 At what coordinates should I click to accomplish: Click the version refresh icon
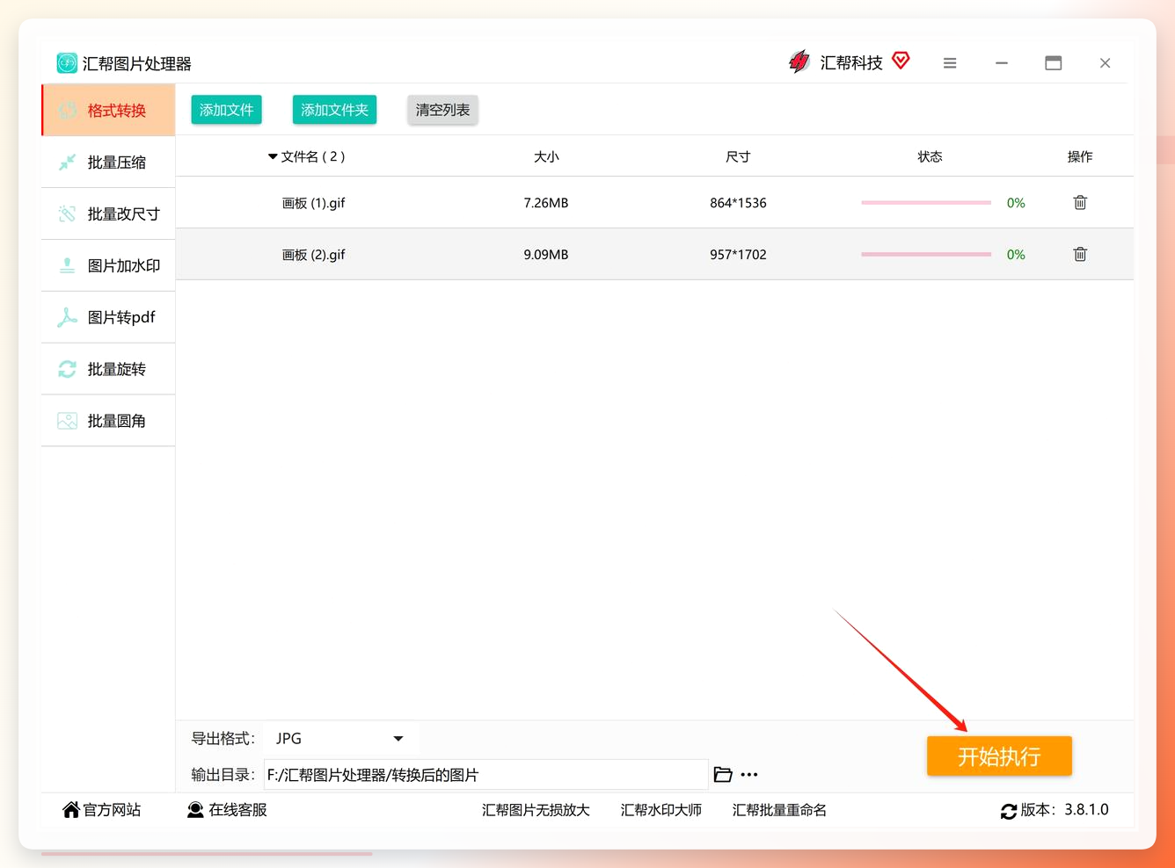click(x=1009, y=811)
